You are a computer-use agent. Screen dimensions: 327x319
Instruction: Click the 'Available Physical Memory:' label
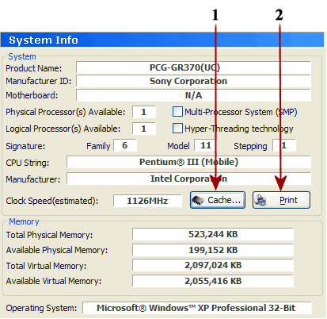click(x=57, y=250)
